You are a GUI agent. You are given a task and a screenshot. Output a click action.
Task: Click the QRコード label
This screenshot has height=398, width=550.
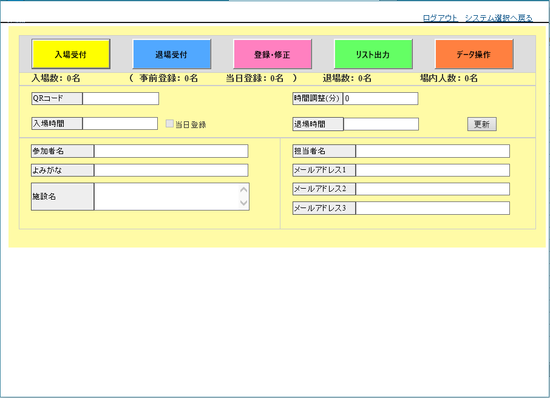57,98
